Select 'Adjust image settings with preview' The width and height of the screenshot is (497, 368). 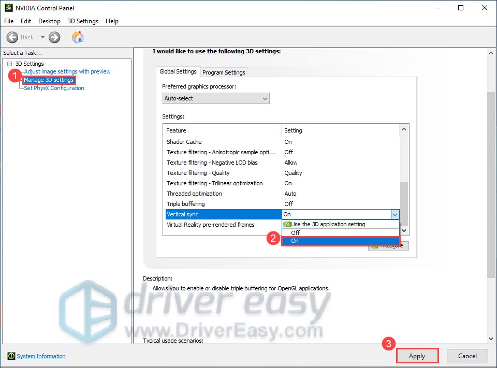pos(67,71)
